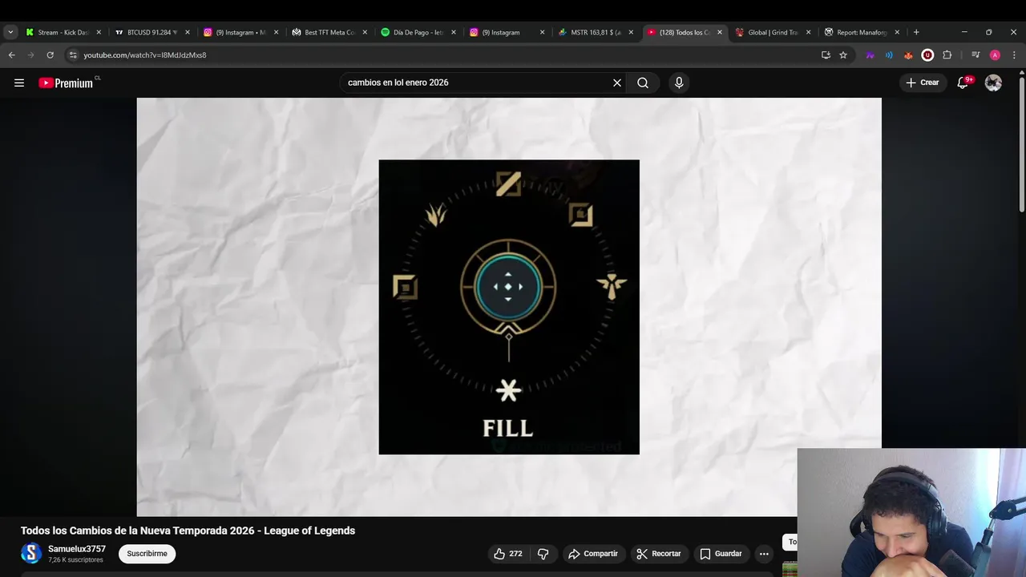Run search with the magnifier button

643,83
